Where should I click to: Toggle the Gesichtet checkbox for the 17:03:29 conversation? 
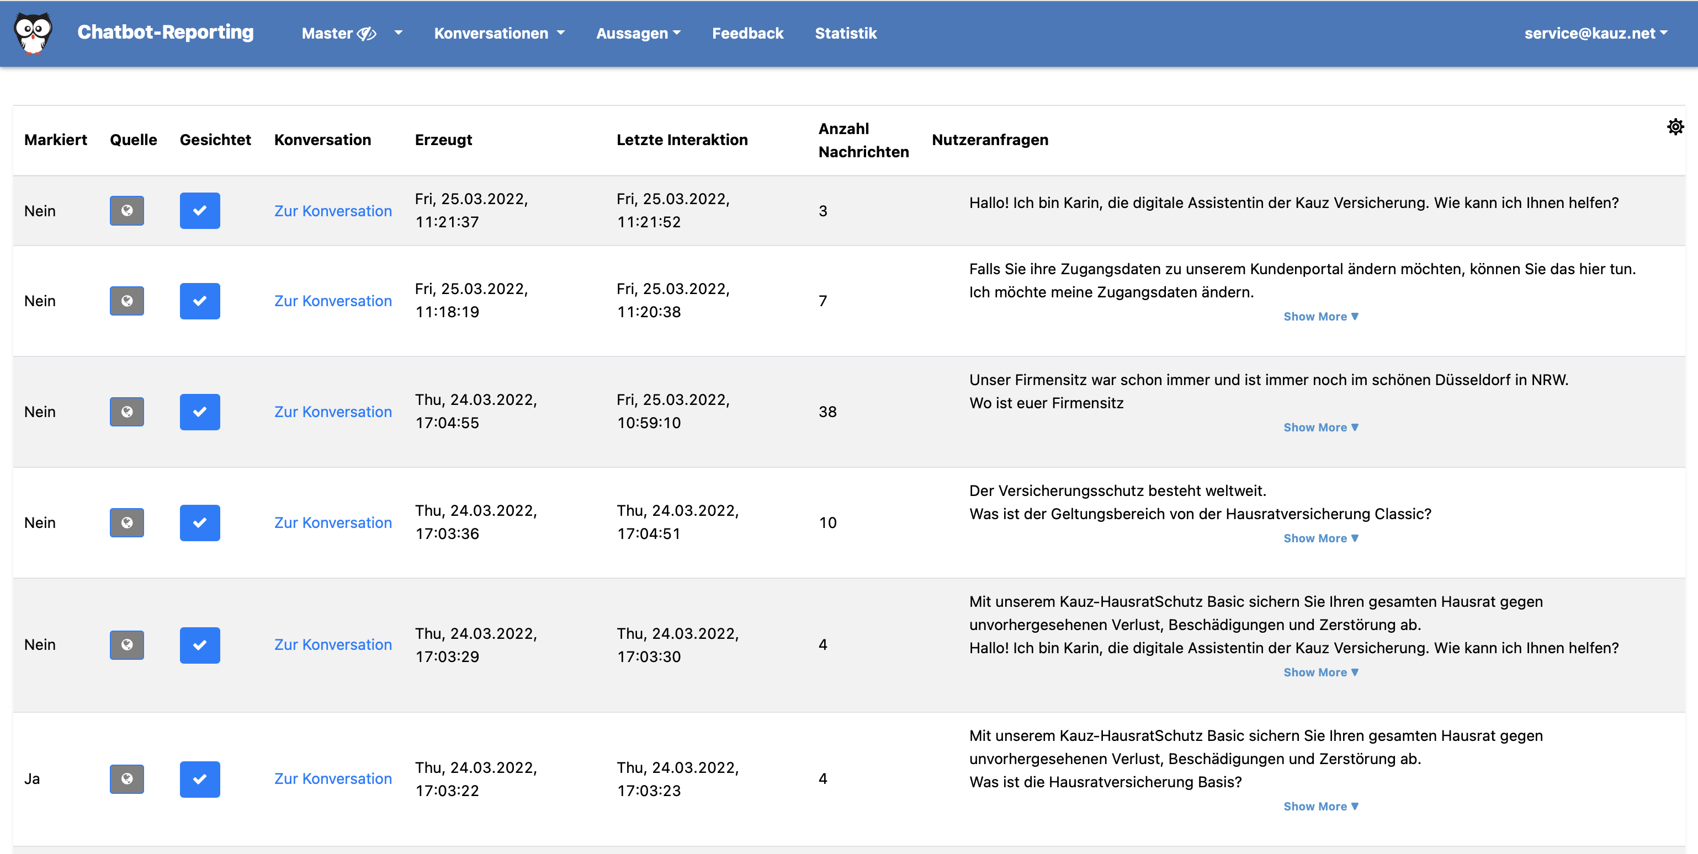point(200,645)
